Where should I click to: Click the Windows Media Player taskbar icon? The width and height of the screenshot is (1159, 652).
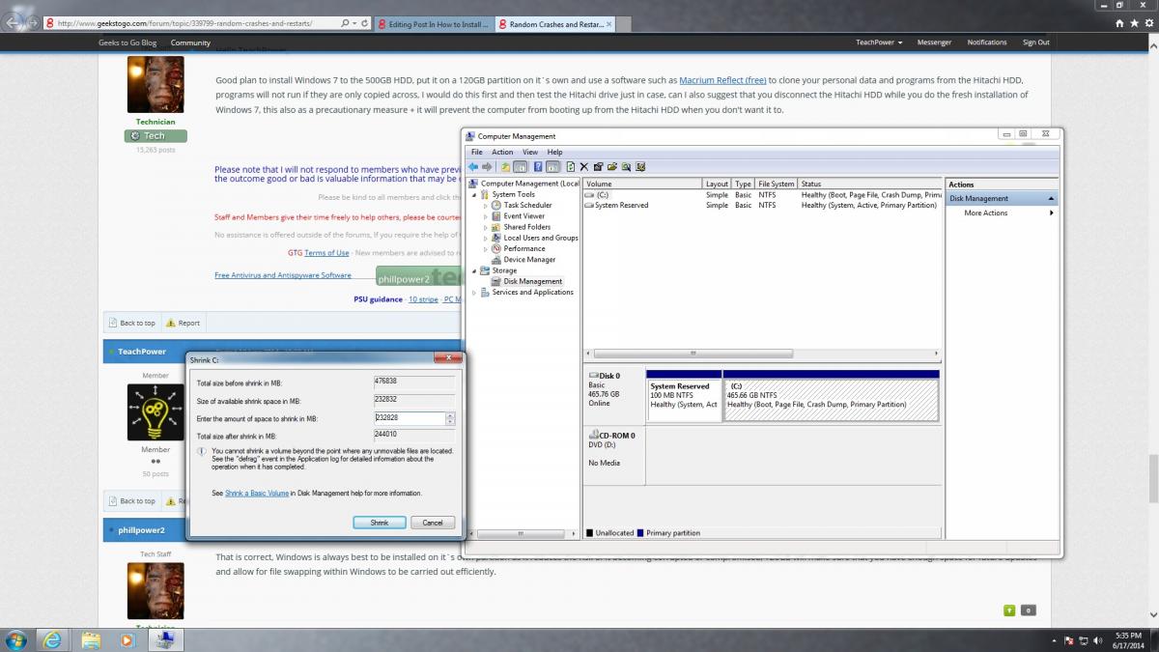(x=127, y=639)
